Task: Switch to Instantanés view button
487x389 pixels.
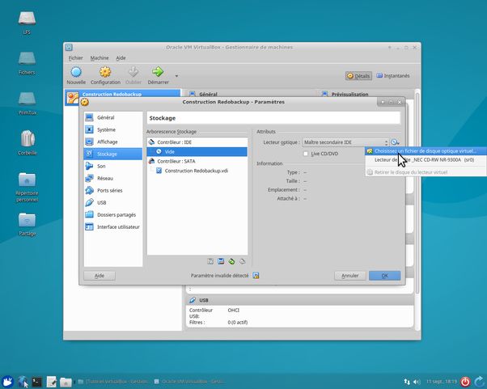Action: click(393, 76)
